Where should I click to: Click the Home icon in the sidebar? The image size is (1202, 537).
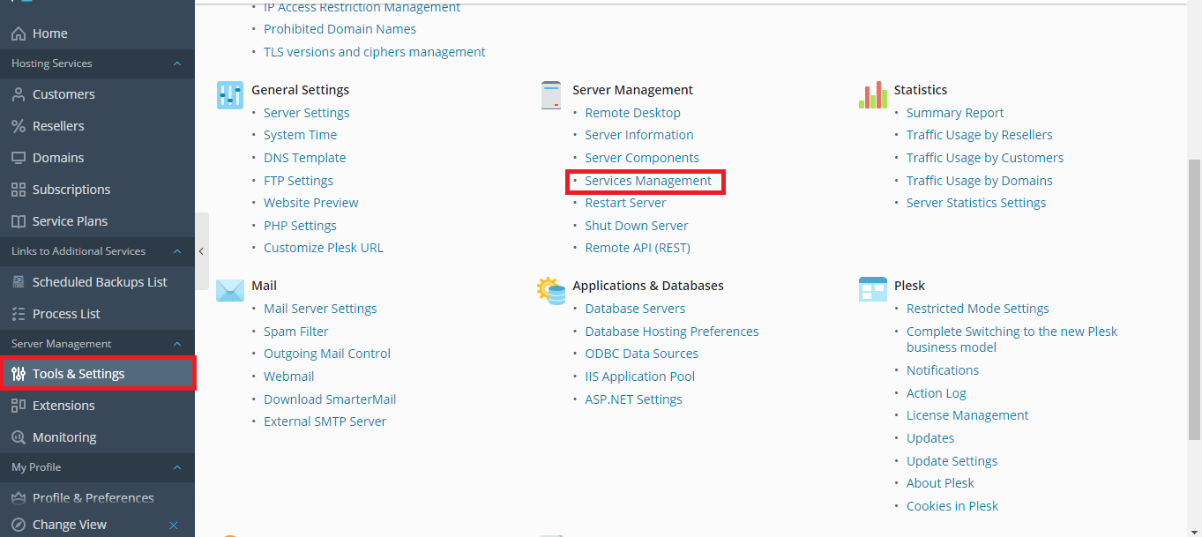click(19, 34)
